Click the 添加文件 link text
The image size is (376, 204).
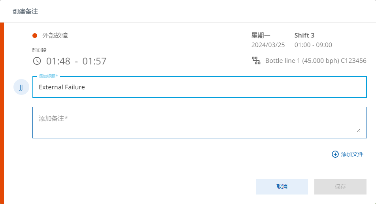352,154
